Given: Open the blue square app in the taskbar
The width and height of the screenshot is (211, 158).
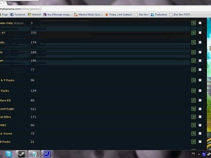Looking at the screenshot, I should coord(47,154).
